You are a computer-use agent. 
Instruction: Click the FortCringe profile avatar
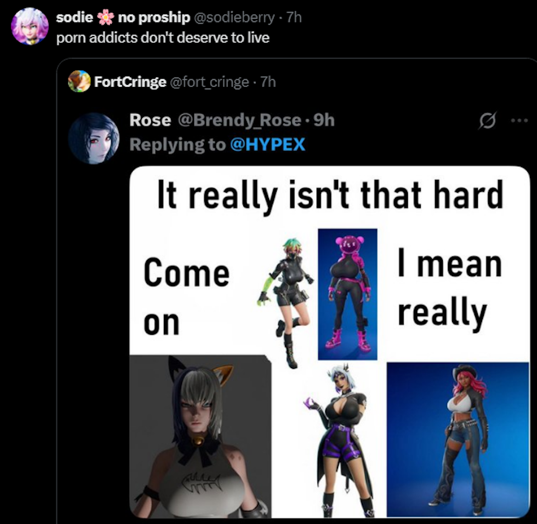pyautogui.click(x=79, y=81)
